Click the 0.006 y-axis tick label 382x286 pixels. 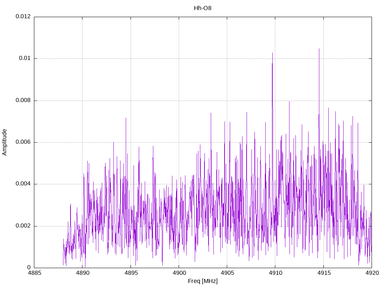click(23, 142)
